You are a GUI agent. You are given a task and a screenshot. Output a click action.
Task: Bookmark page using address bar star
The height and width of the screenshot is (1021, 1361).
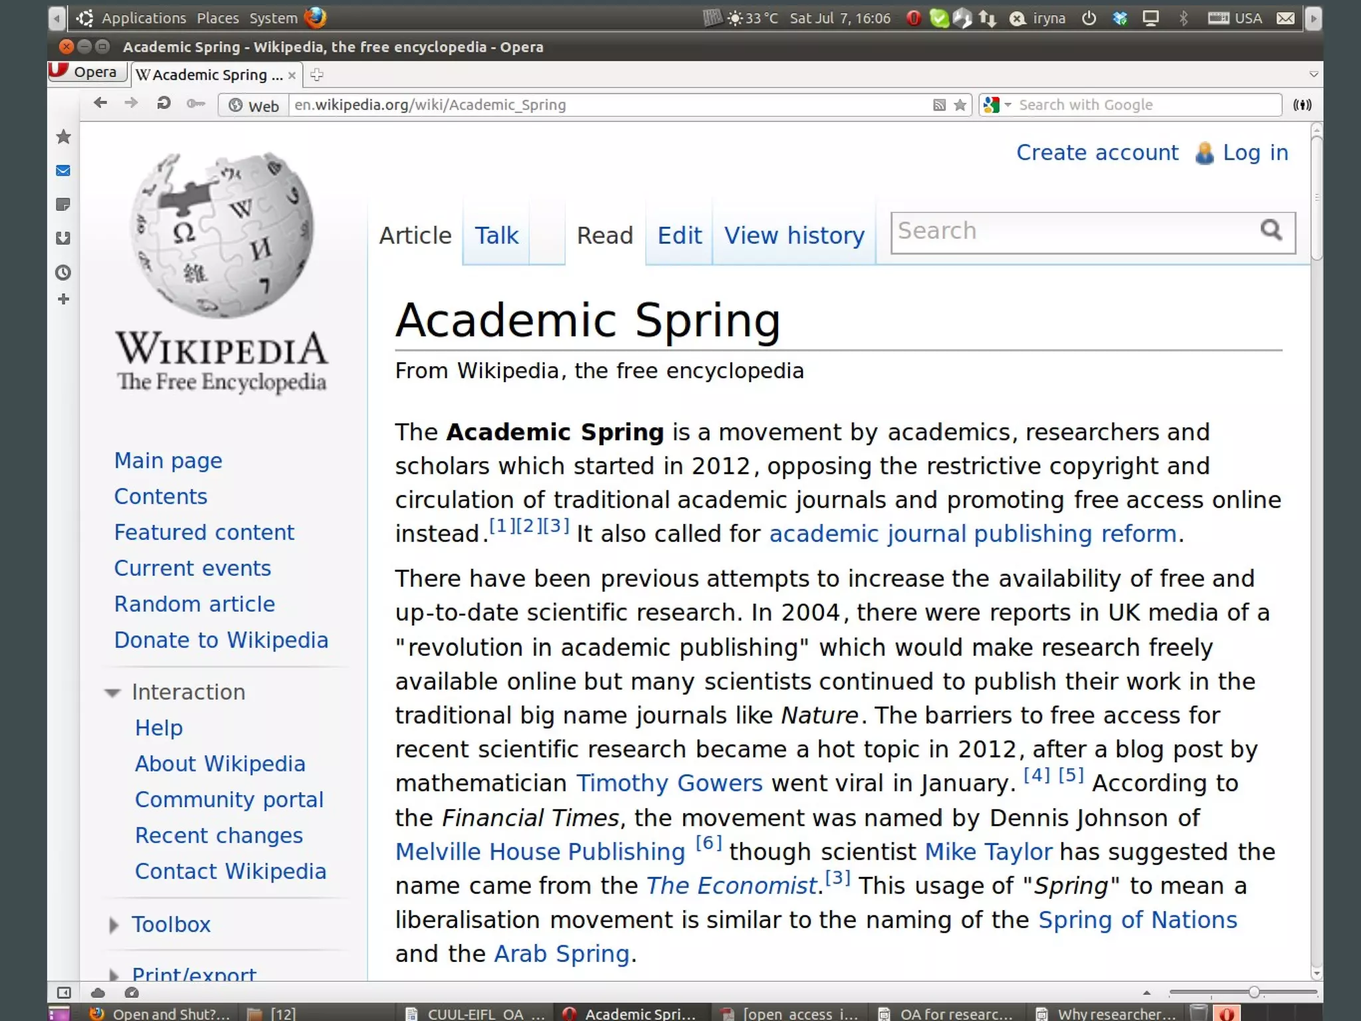[960, 105]
